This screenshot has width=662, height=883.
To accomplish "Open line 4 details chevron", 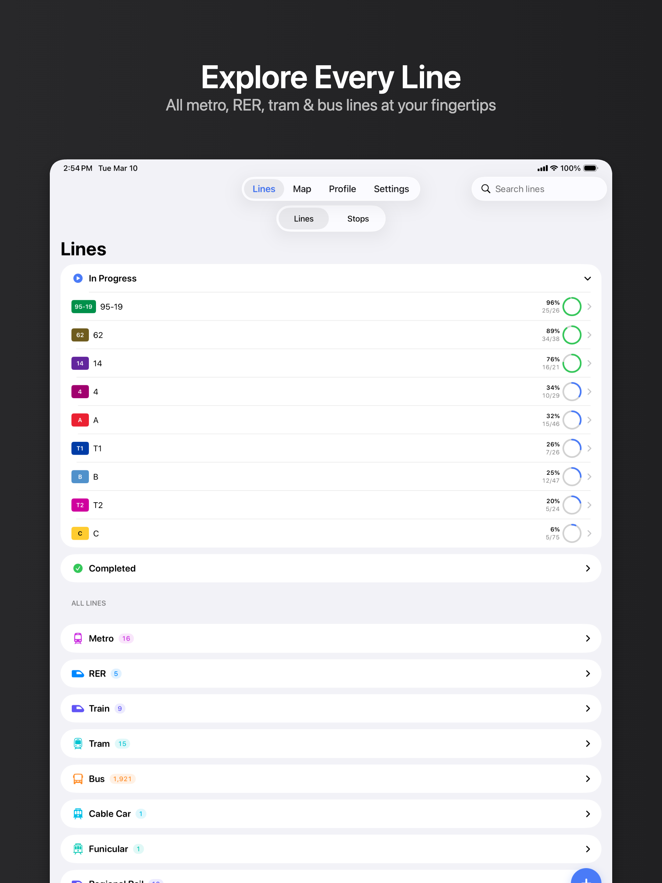I will pos(589,392).
